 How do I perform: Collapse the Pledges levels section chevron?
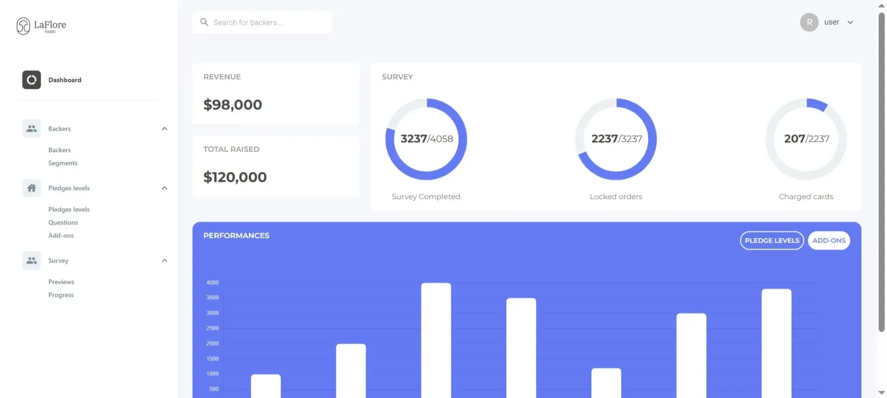[x=164, y=188]
